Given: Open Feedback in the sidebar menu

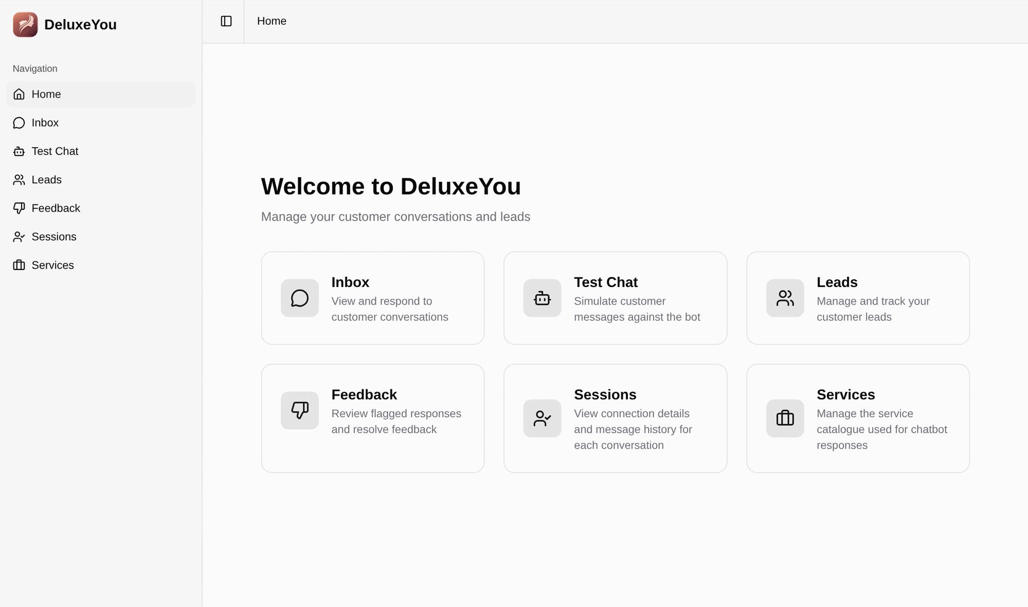Looking at the screenshot, I should point(101,208).
